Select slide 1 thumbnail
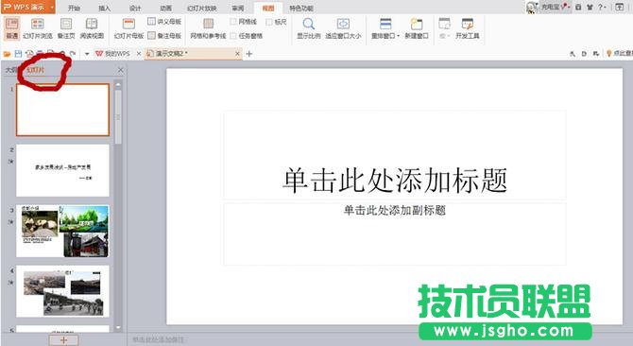 (x=62, y=110)
